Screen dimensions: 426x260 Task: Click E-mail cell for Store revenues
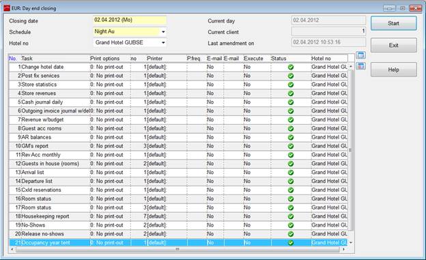pos(215,93)
